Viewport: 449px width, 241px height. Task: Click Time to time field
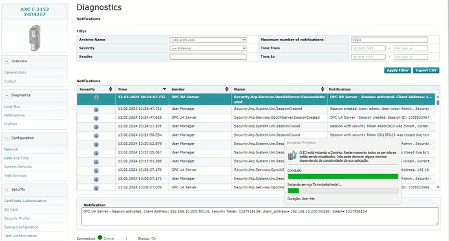click(x=411, y=57)
